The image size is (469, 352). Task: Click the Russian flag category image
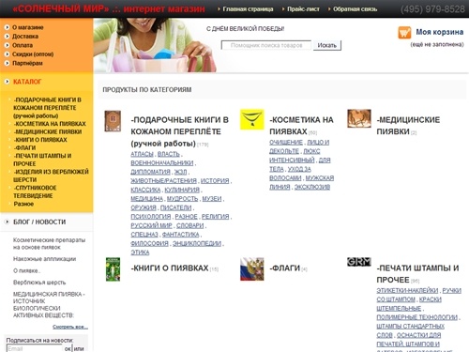coord(252,269)
